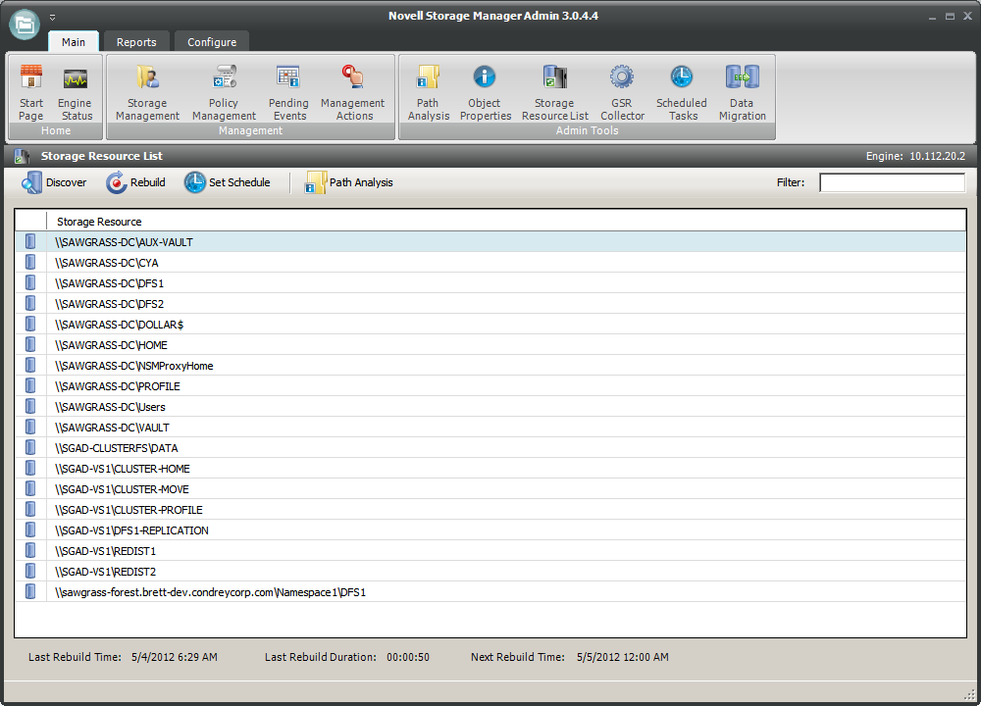
Task: Select volume icon for DFS1 SAWGRASS-DC row
Action: [30, 282]
